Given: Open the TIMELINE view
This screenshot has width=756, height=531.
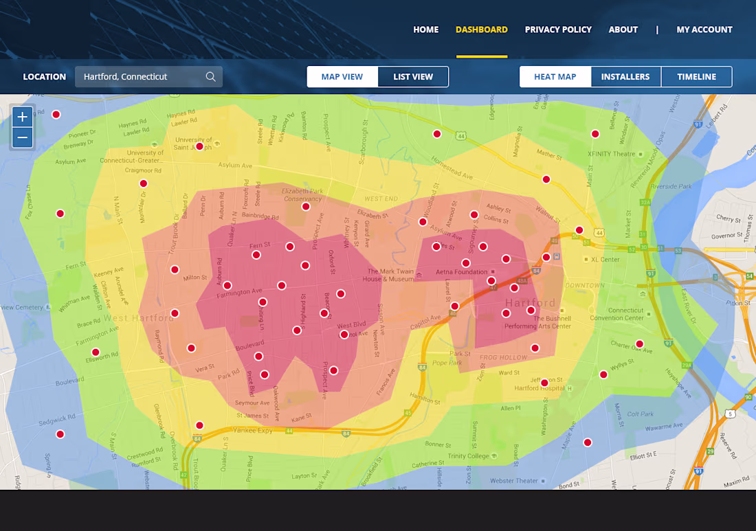Looking at the screenshot, I should (x=696, y=76).
